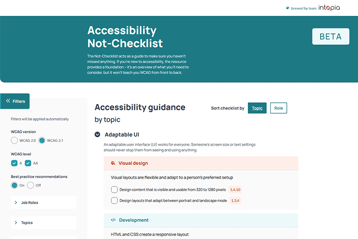Open the 1.3.4 success criterion link
The image size is (358, 239).
tap(235, 201)
